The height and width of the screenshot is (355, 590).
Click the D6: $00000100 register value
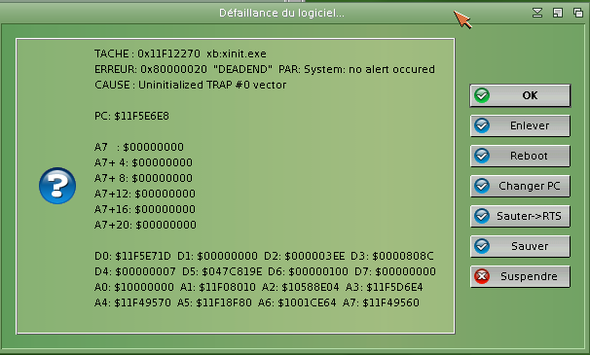[x=309, y=272]
